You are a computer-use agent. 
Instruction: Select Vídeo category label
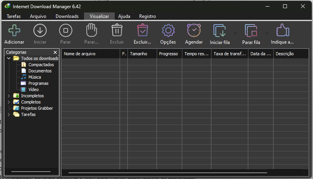coord(33,89)
